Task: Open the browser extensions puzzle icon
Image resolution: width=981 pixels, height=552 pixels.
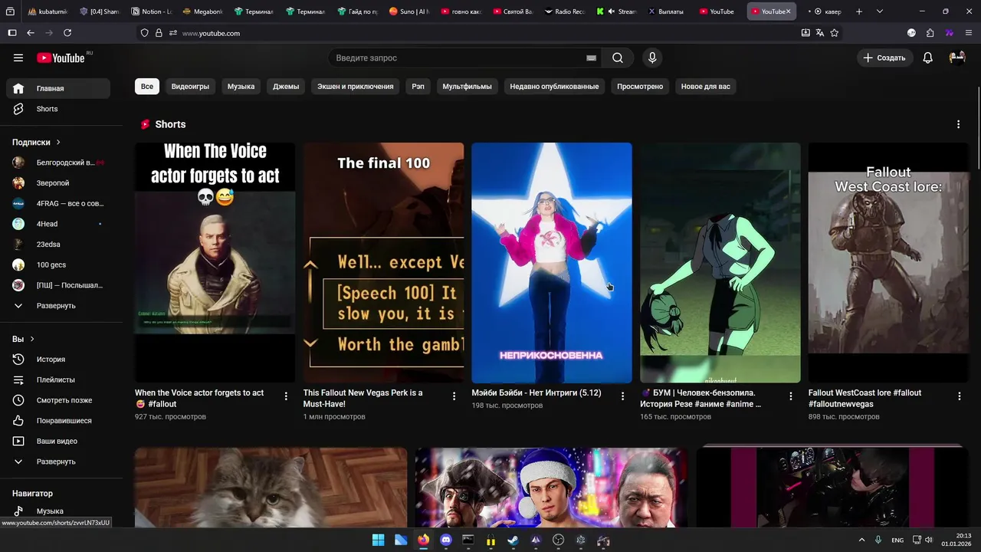Action: point(930,33)
